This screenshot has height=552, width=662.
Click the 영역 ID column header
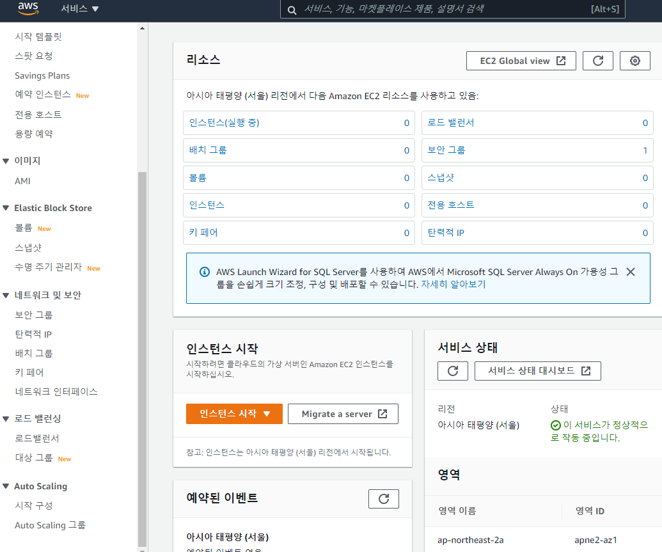click(x=590, y=511)
